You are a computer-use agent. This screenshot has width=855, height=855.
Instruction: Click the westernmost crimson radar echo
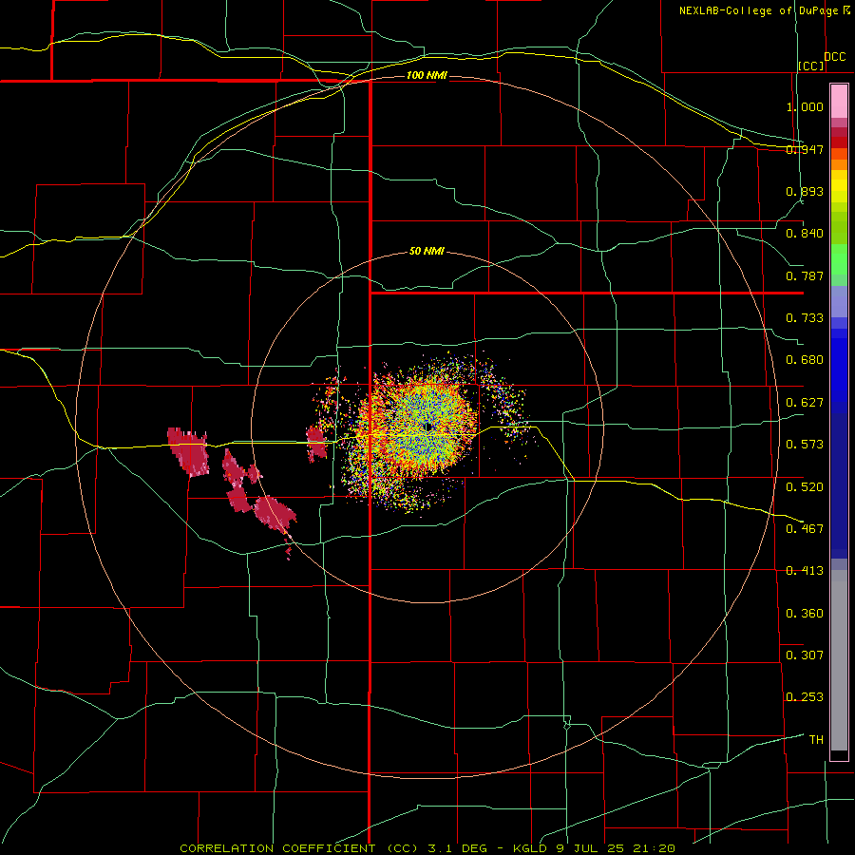188,451
